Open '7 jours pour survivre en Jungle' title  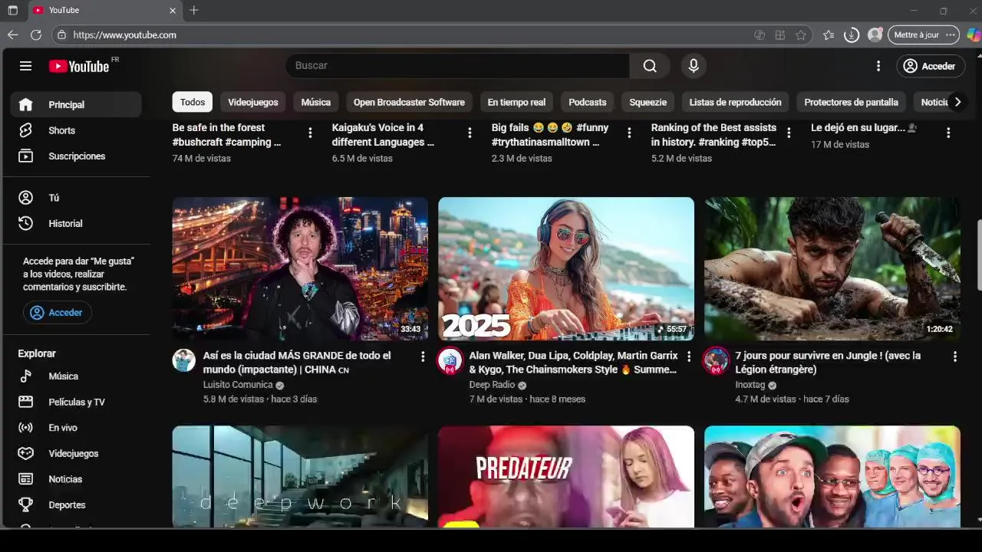pos(828,363)
